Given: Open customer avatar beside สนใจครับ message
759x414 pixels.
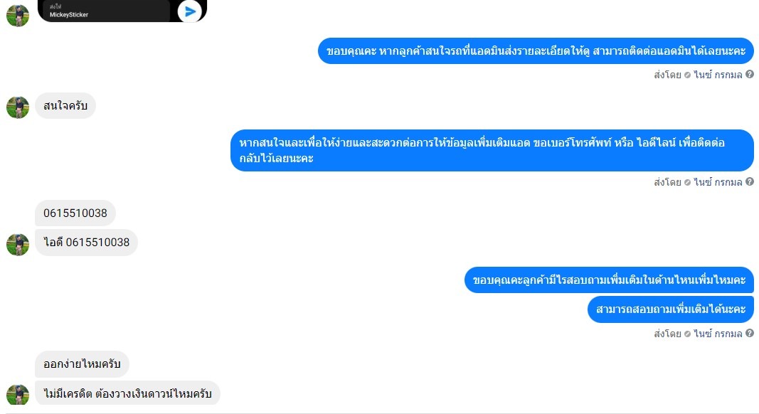Looking at the screenshot, I should 17,107.
